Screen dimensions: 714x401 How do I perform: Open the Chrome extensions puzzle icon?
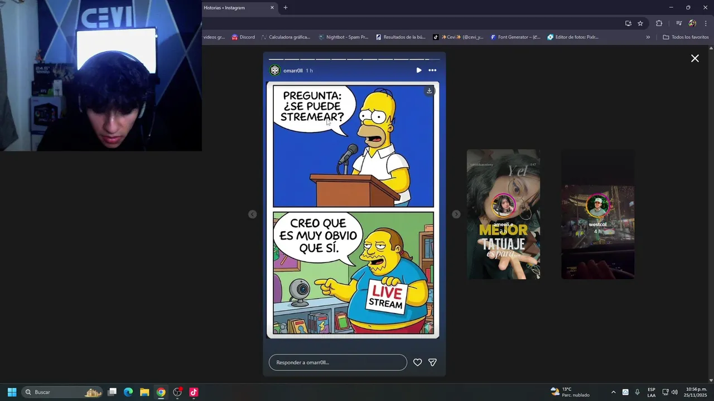point(659,23)
